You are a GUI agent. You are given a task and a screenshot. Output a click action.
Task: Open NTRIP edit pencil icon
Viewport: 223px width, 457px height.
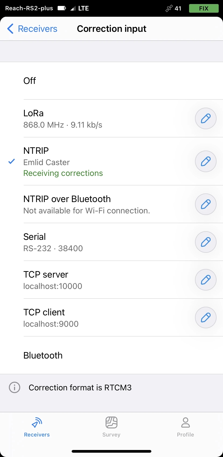(x=205, y=161)
